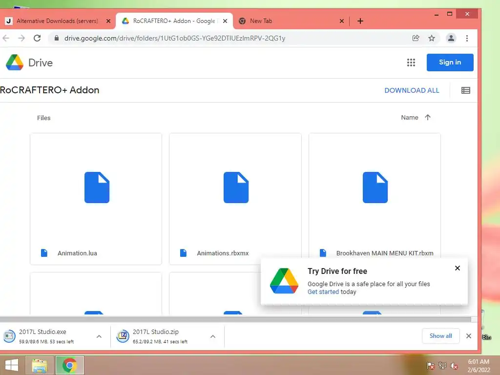Click the 2017L Studio.zip download name
The height and width of the screenshot is (375, 500).
(156, 332)
